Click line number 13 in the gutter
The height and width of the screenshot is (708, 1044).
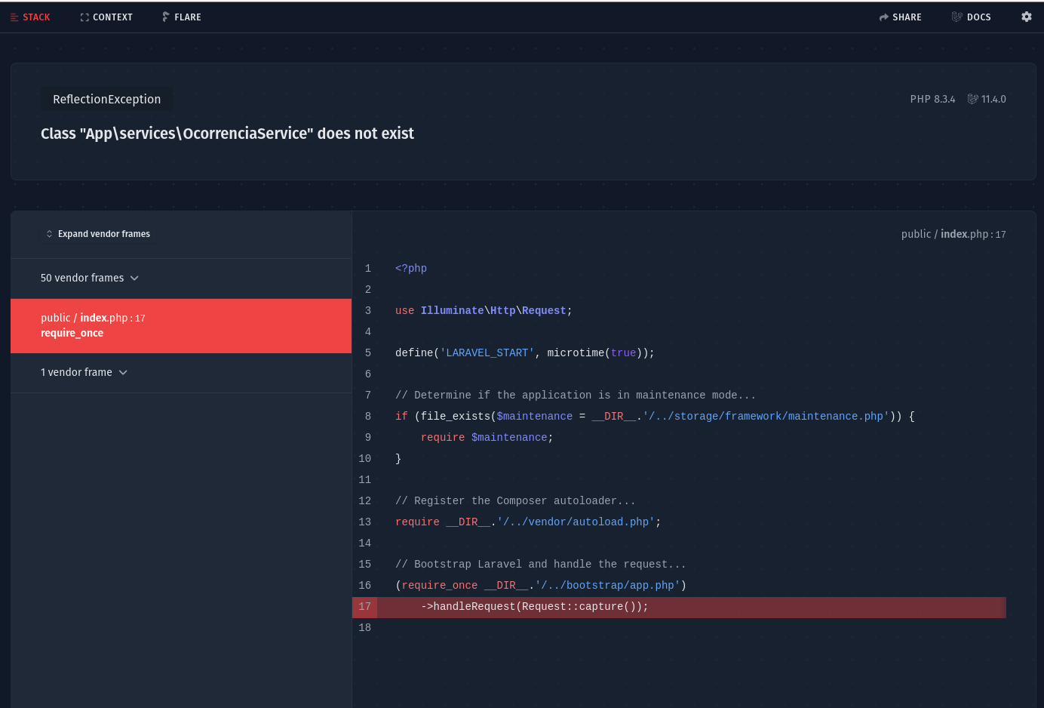pos(365,522)
